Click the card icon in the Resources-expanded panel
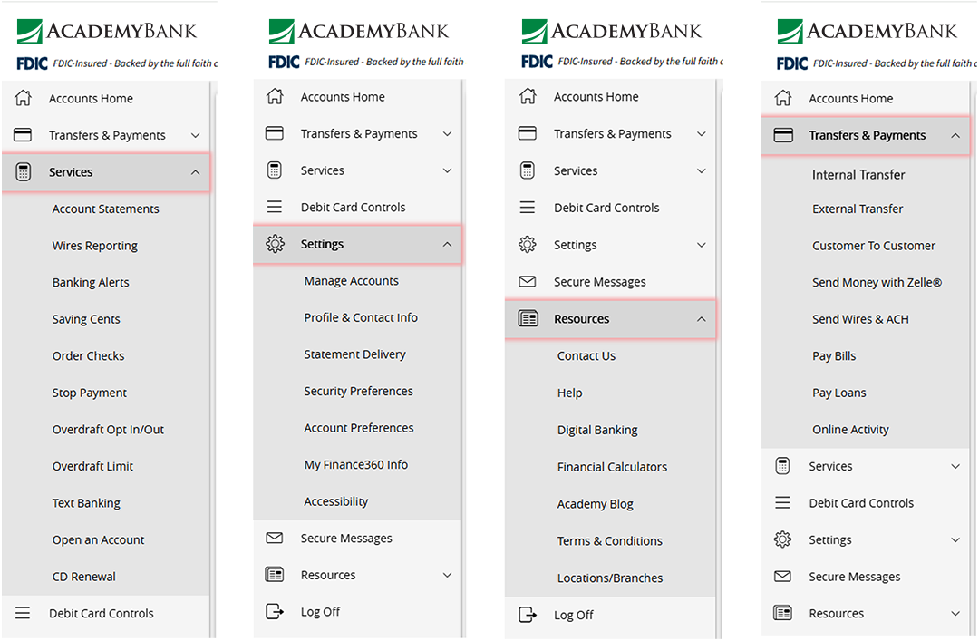Viewport: 979px width, 641px height. tap(528, 133)
